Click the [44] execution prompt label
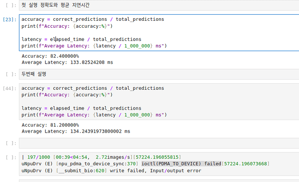The image size is (299, 182). tap(10, 88)
